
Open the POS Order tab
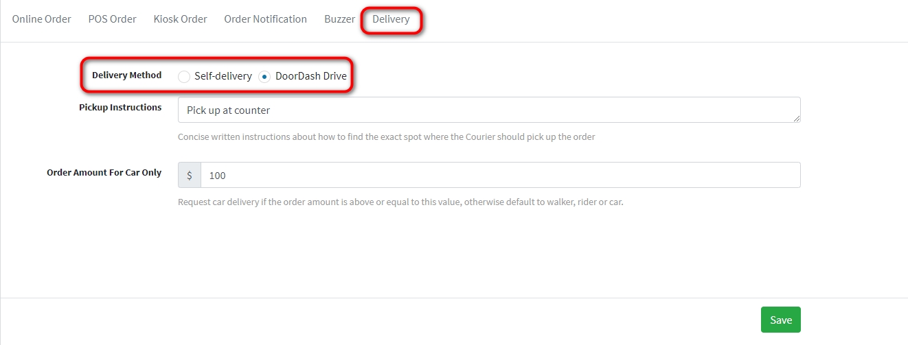112,19
